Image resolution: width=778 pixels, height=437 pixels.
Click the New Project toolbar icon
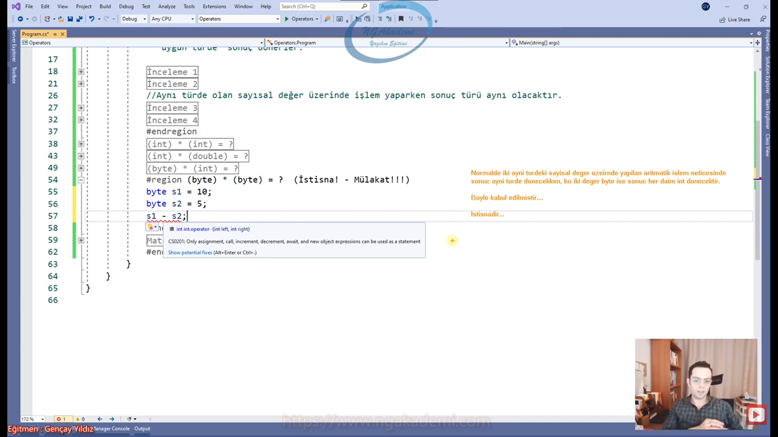[x=47, y=19]
